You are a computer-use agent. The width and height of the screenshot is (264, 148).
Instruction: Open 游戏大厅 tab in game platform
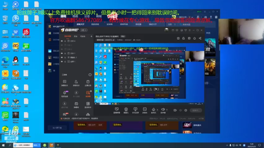tap(81, 24)
